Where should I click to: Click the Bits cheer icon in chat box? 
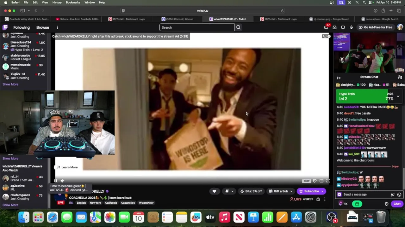pos(393,195)
